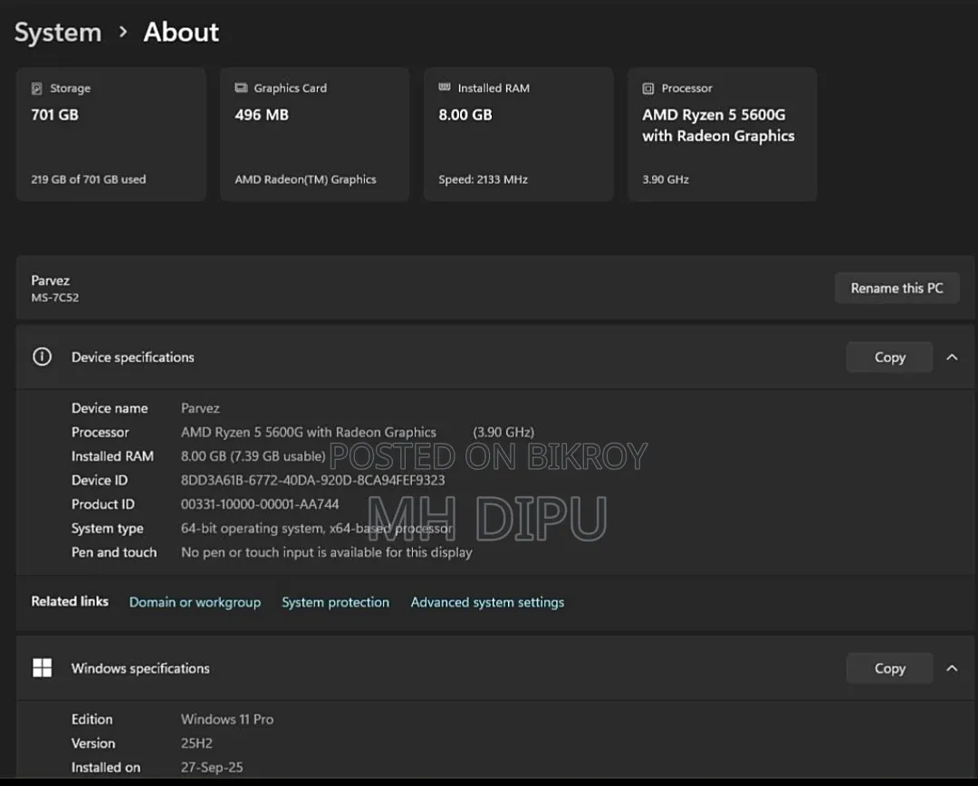Image resolution: width=978 pixels, height=786 pixels.
Task: Click the Graphics Card icon
Action: pyautogui.click(x=241, y=88)
